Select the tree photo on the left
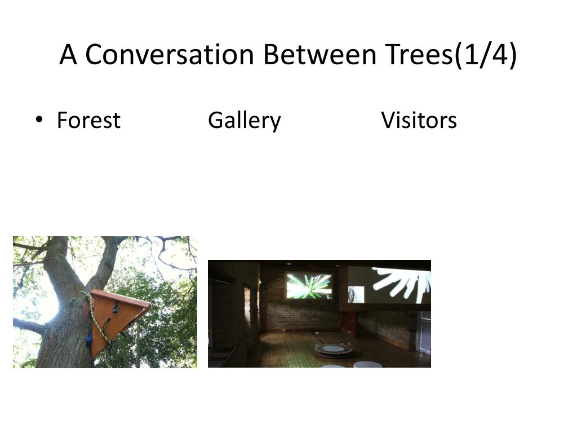Viewport: 577px width, 433px height. coord(105,302)
